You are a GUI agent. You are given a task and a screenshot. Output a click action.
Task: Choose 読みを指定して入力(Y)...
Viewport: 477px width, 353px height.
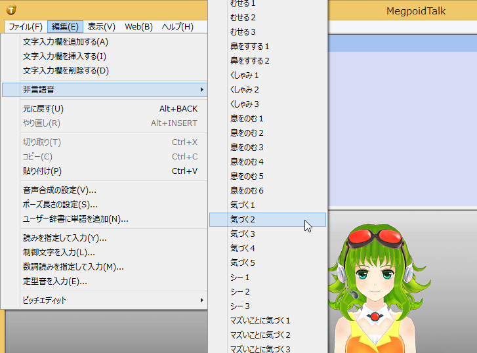104,238
